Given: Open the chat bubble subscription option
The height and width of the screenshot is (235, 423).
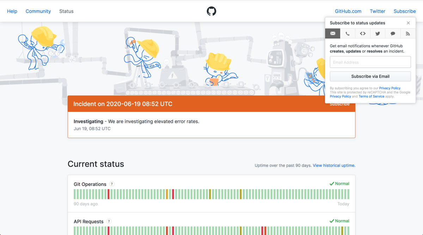Looking at the screenshot, I should coord(393,33).
